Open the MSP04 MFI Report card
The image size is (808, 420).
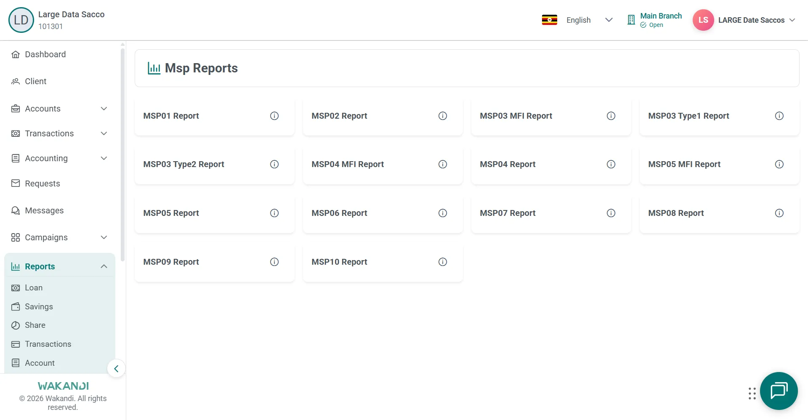point(383,164)
